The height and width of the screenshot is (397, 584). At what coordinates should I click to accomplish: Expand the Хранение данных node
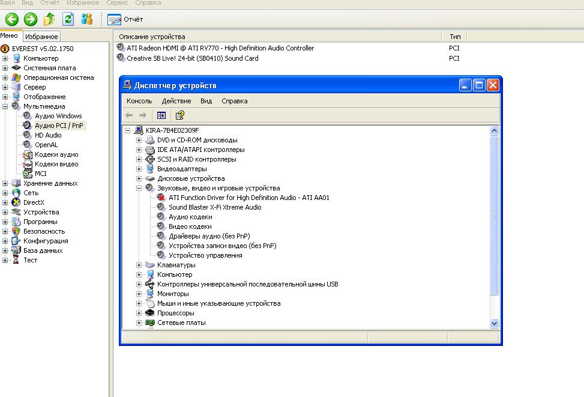point(5,183)
